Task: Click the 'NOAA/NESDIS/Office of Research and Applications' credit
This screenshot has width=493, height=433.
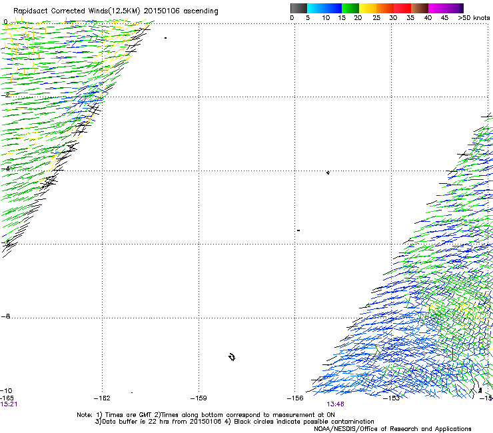Action: [392, 429]
